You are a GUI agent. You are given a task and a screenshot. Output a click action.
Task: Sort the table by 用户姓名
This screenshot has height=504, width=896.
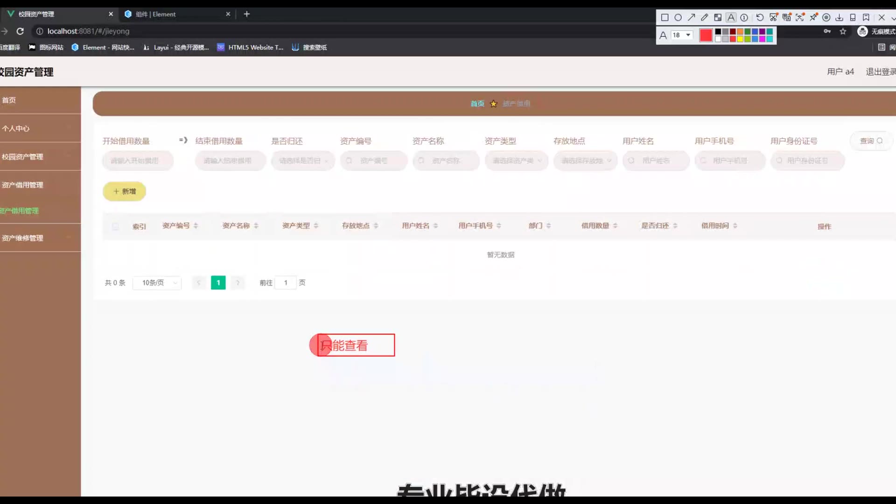click(436, 226)
